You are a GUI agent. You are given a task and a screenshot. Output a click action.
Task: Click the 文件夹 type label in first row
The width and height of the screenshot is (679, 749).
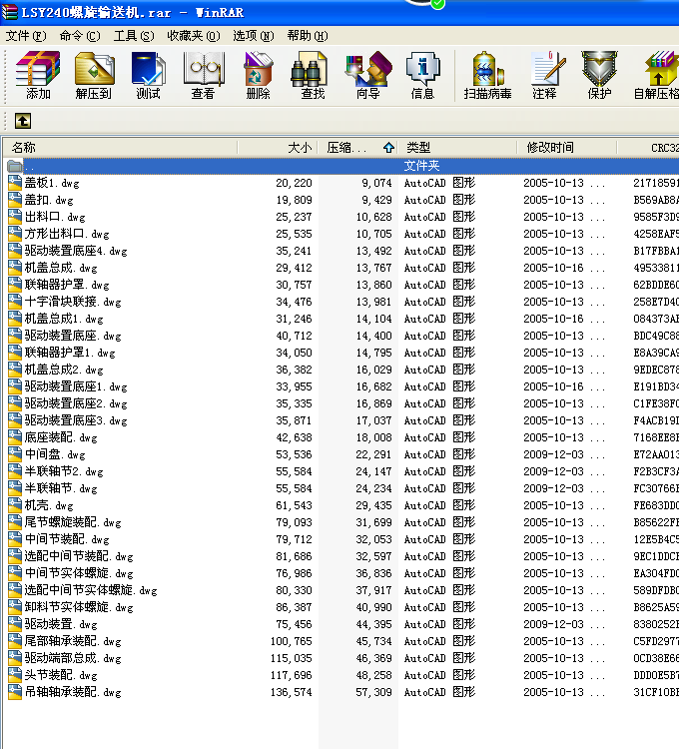(421, 166)
